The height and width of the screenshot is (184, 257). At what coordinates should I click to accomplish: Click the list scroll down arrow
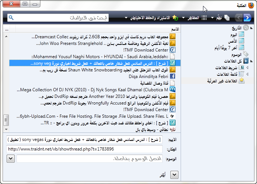pos(6,130)
